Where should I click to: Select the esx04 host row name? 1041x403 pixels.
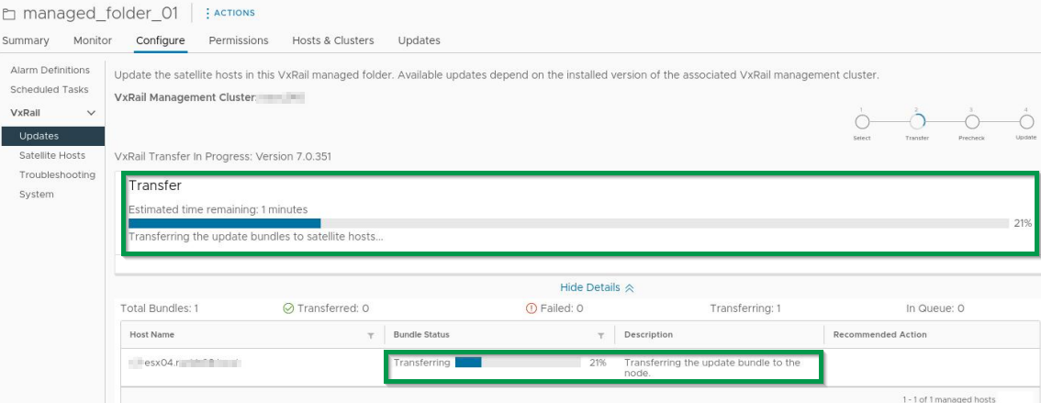point(185,364)
